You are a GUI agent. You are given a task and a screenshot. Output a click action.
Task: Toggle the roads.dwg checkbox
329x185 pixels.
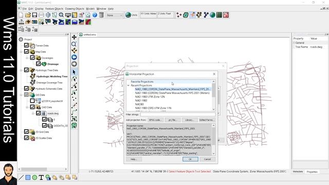[38, 113]
